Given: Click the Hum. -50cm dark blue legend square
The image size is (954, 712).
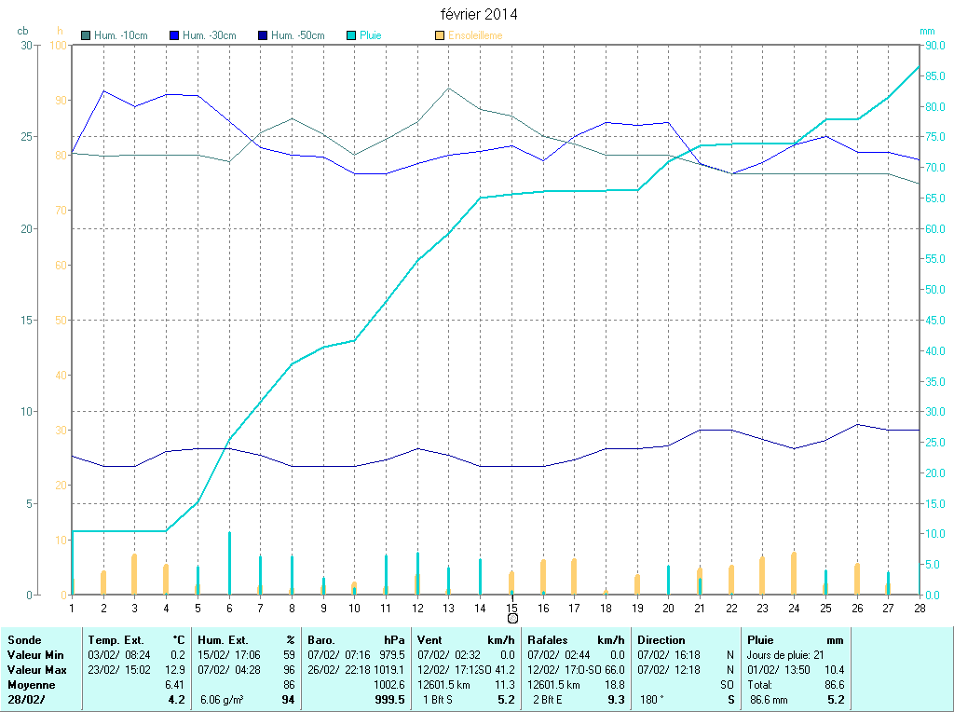Looking at the screenshot, I should pos(263,35).
